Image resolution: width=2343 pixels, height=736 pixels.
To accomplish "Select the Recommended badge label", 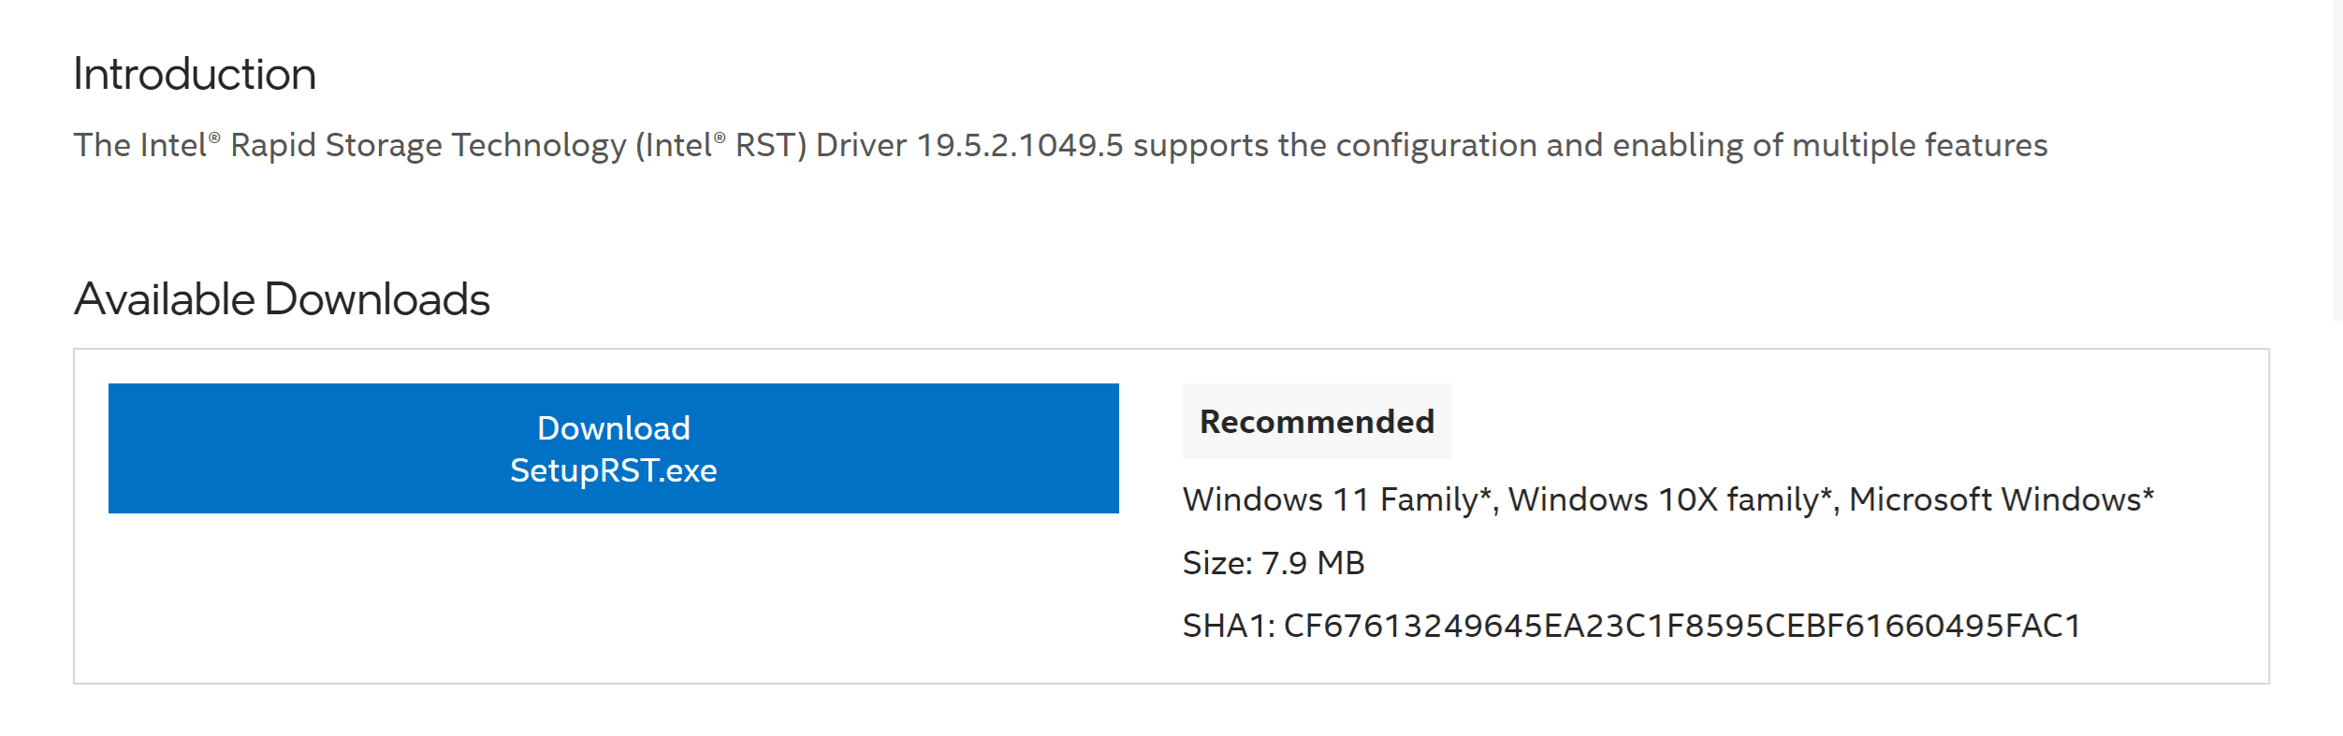I will tap(1315, 421).
